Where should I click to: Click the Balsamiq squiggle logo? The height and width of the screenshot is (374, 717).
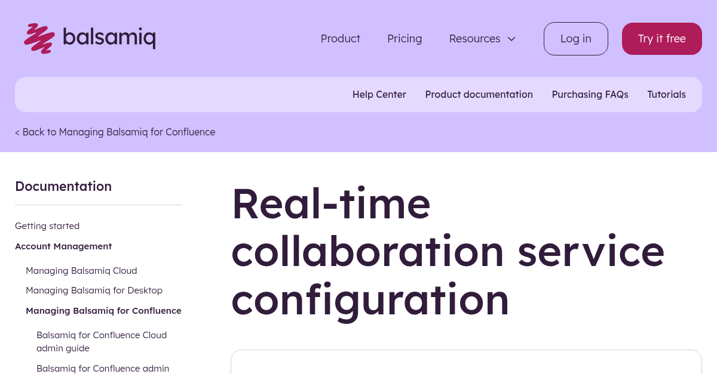click(38, 38)
